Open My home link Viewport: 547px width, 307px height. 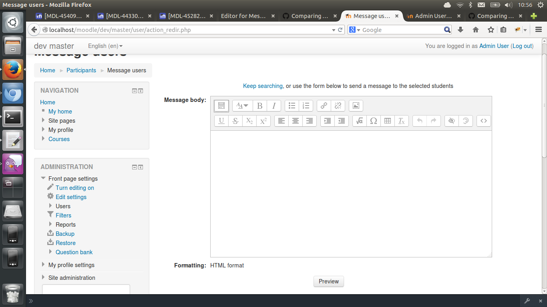[60, 112]
